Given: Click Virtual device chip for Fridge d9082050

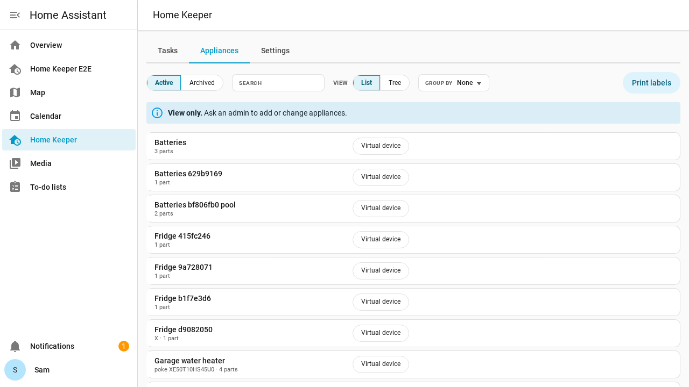Looking at the screenshot, I should [x=381, y=333].
